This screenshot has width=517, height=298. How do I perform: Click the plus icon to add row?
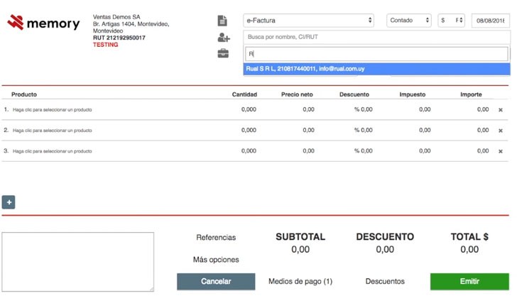coord(9,202)
